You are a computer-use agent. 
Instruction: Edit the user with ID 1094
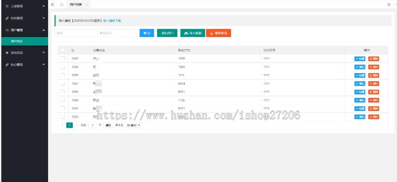coord(360,67)
